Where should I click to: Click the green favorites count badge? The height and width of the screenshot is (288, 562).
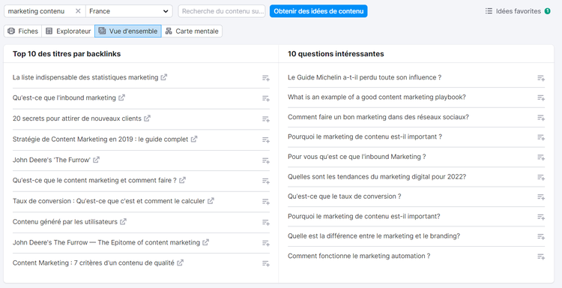[547, 11]
